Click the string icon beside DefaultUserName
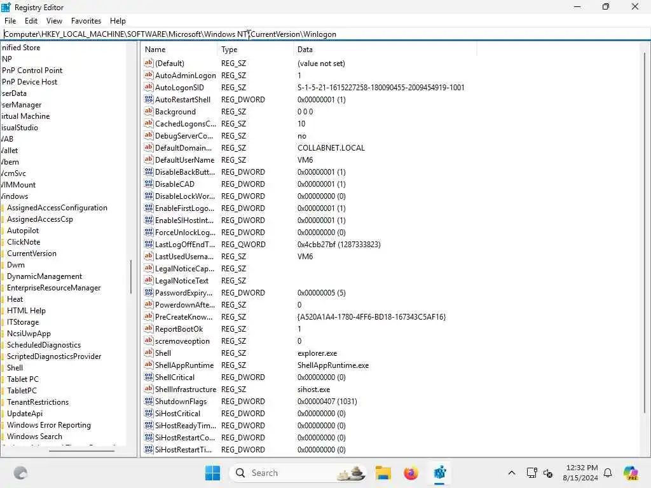Viewport: 651px width, 488px height. (x=149, y=159)
